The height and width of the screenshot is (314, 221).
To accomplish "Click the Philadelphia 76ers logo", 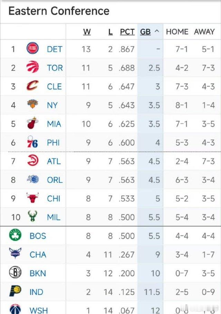I will point(33,142).
